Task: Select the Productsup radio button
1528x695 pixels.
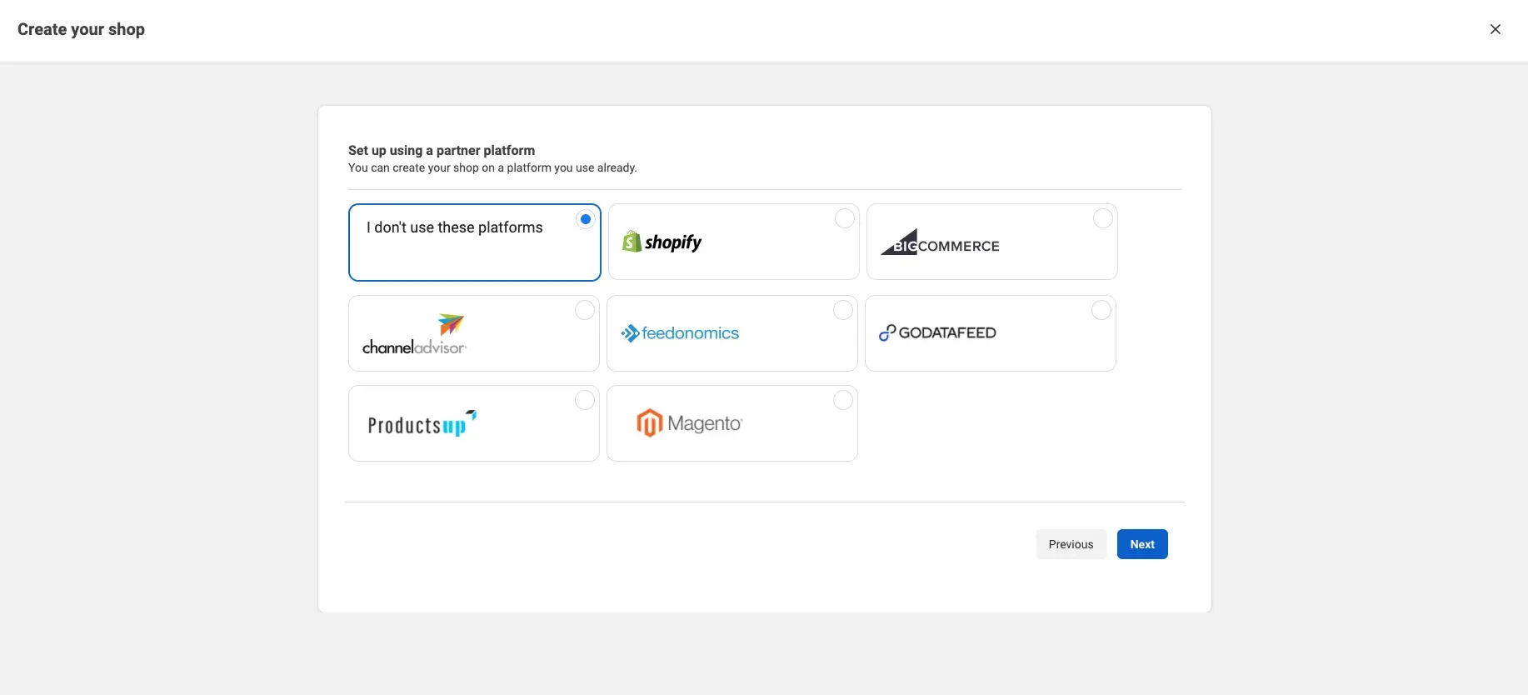Action: click(585, 400)
